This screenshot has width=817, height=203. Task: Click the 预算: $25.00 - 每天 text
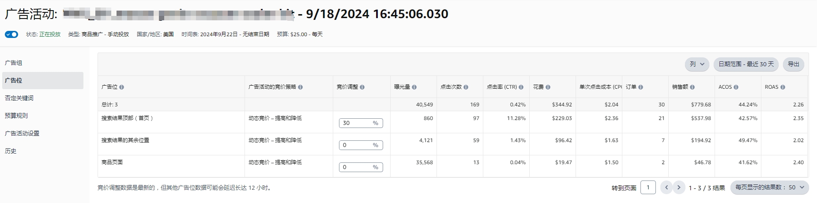point(300,34)
